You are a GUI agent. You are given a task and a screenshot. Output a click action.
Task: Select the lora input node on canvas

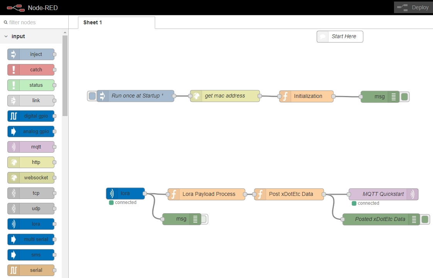(x=125, y=194)
